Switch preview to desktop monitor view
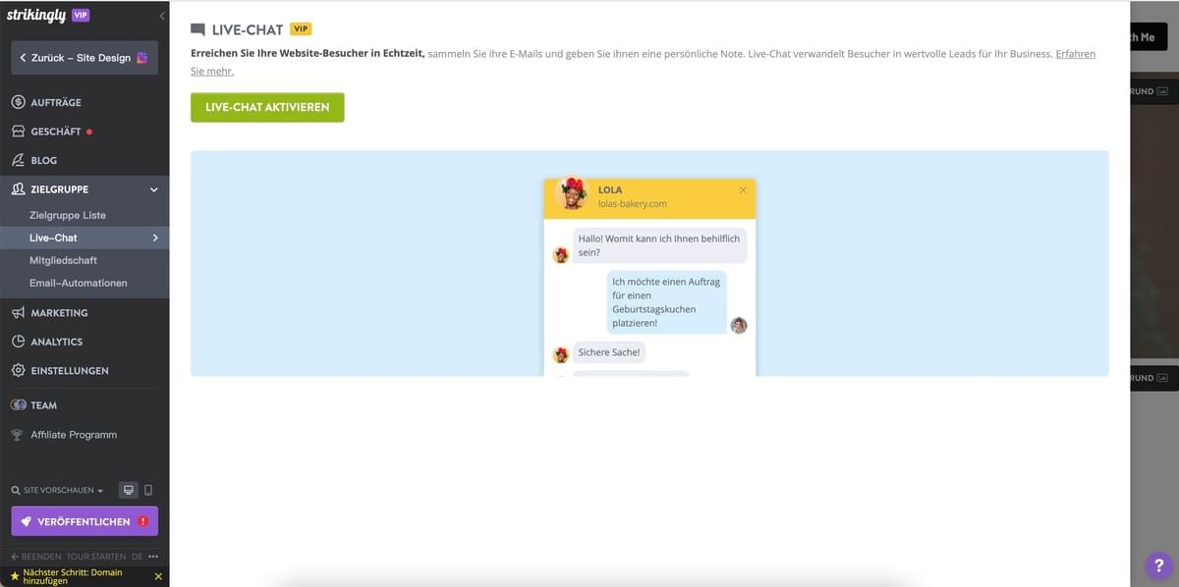The height and width of the screenshot is (587, 1179). [128, 489]
